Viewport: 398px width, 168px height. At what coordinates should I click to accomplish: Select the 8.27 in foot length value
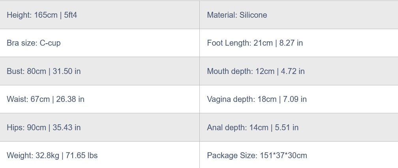click(291, 43)
